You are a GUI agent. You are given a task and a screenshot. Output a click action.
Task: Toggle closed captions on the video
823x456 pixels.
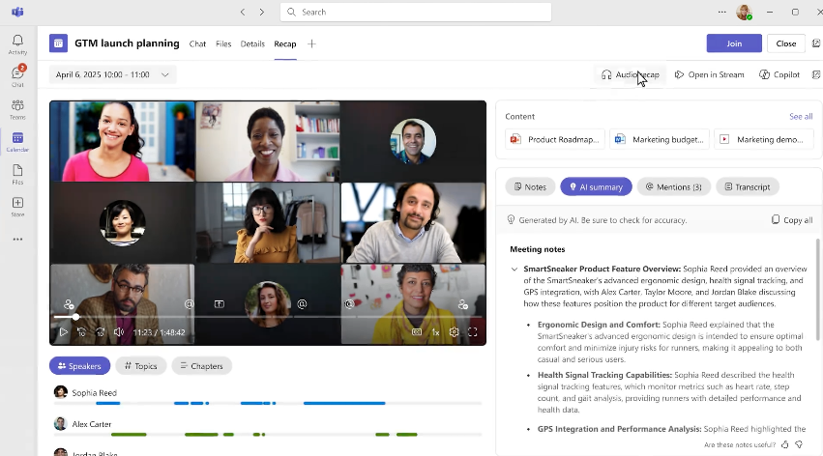pyautogui.click(x=417, y=331)
